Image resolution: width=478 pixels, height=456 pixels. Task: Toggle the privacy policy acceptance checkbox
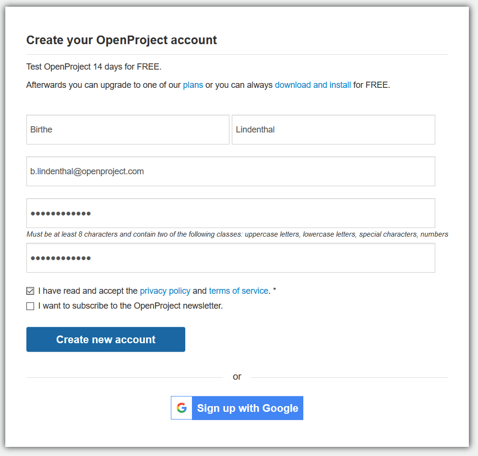[30, 291]
